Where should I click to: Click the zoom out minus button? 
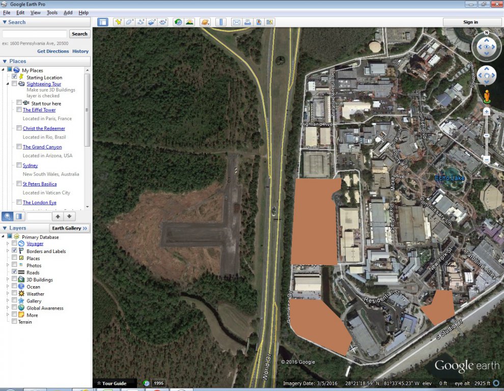(x=487, y=159)
